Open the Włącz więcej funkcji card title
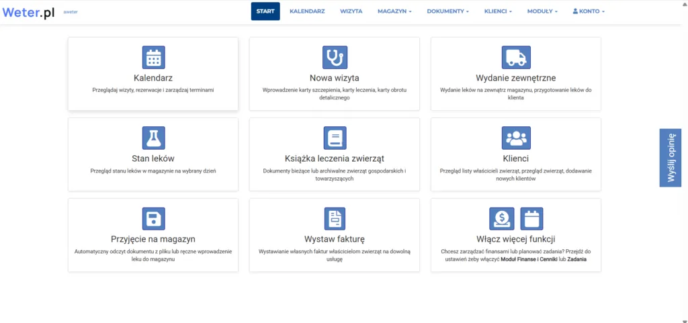688x323 pixels. point(516,239)
